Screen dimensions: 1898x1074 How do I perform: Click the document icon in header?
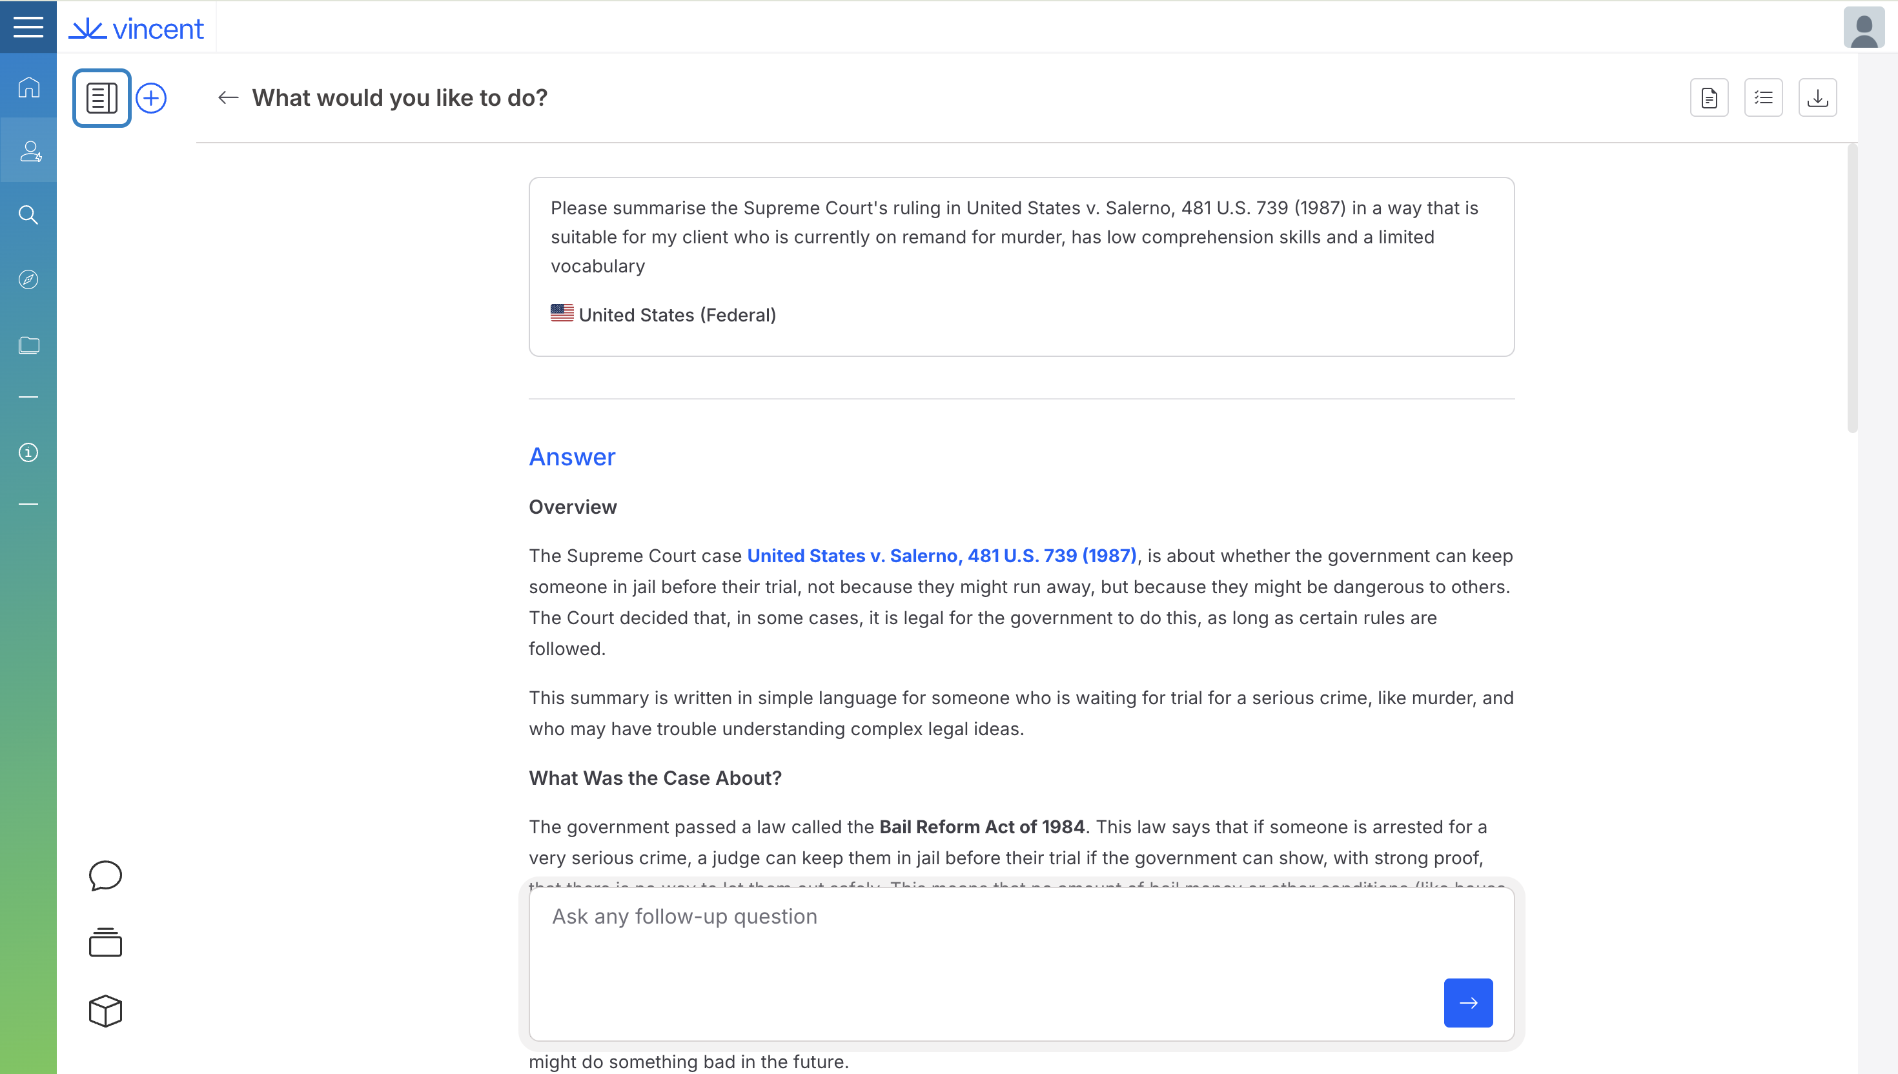pyautogui.click(x=1708, y=97)
